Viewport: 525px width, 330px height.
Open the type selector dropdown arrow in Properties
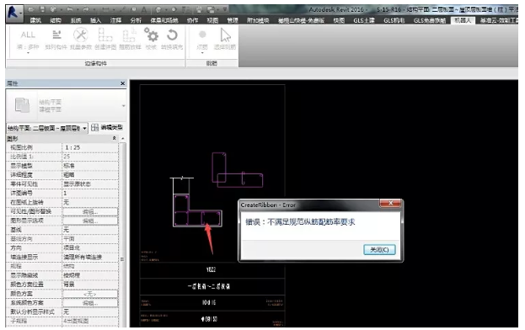point(123,106)
